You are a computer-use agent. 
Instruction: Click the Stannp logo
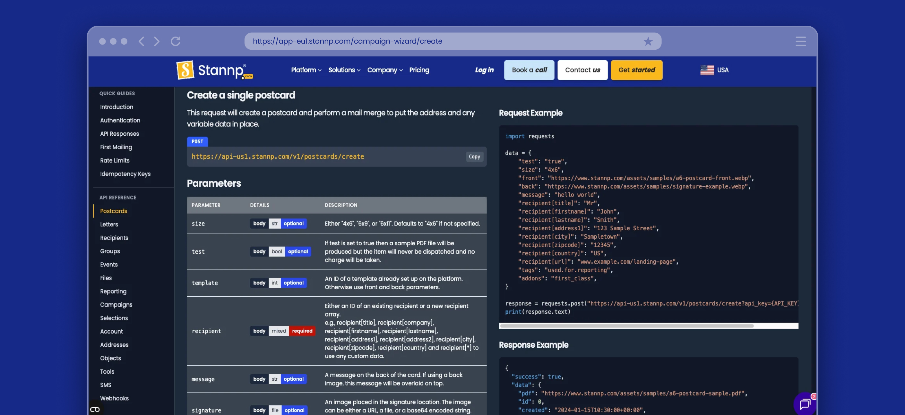tap(215, 70)
